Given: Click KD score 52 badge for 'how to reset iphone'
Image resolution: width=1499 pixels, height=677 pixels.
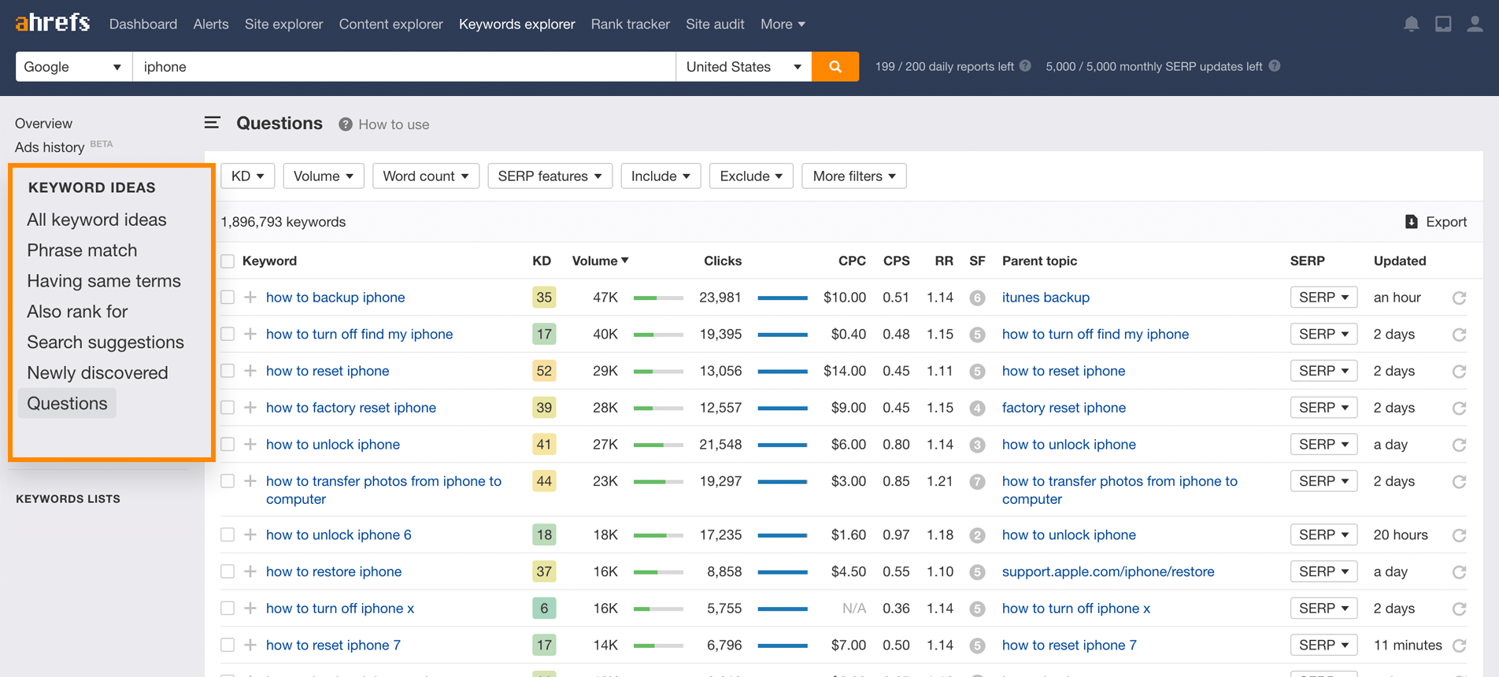Looking at the screenshot, I should coord(544,371).
